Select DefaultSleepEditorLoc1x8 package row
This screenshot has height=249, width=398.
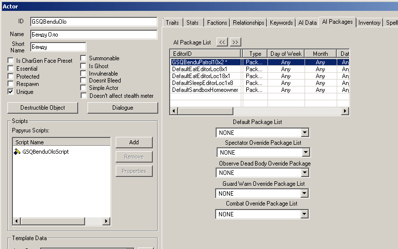[x=260, y=83]
